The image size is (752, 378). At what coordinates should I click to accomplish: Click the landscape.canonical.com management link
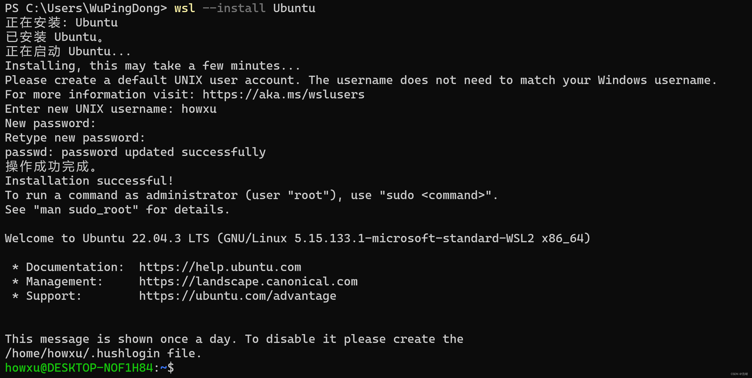tap(248, 281)
